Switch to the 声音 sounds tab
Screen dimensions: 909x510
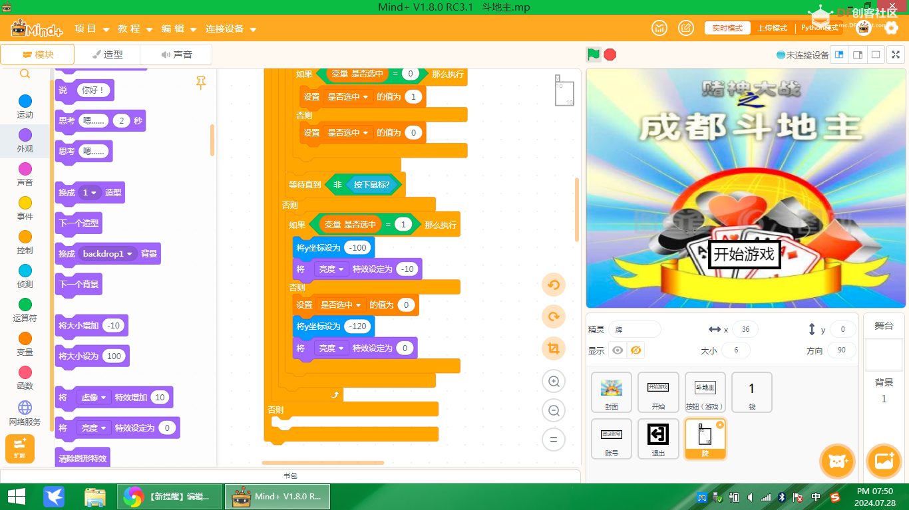coord(176,55)
